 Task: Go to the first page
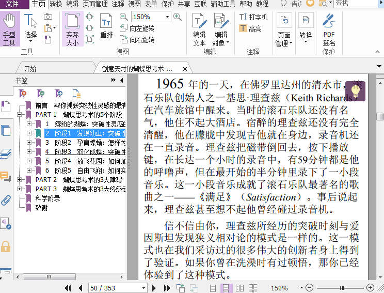tap(68, 288)
